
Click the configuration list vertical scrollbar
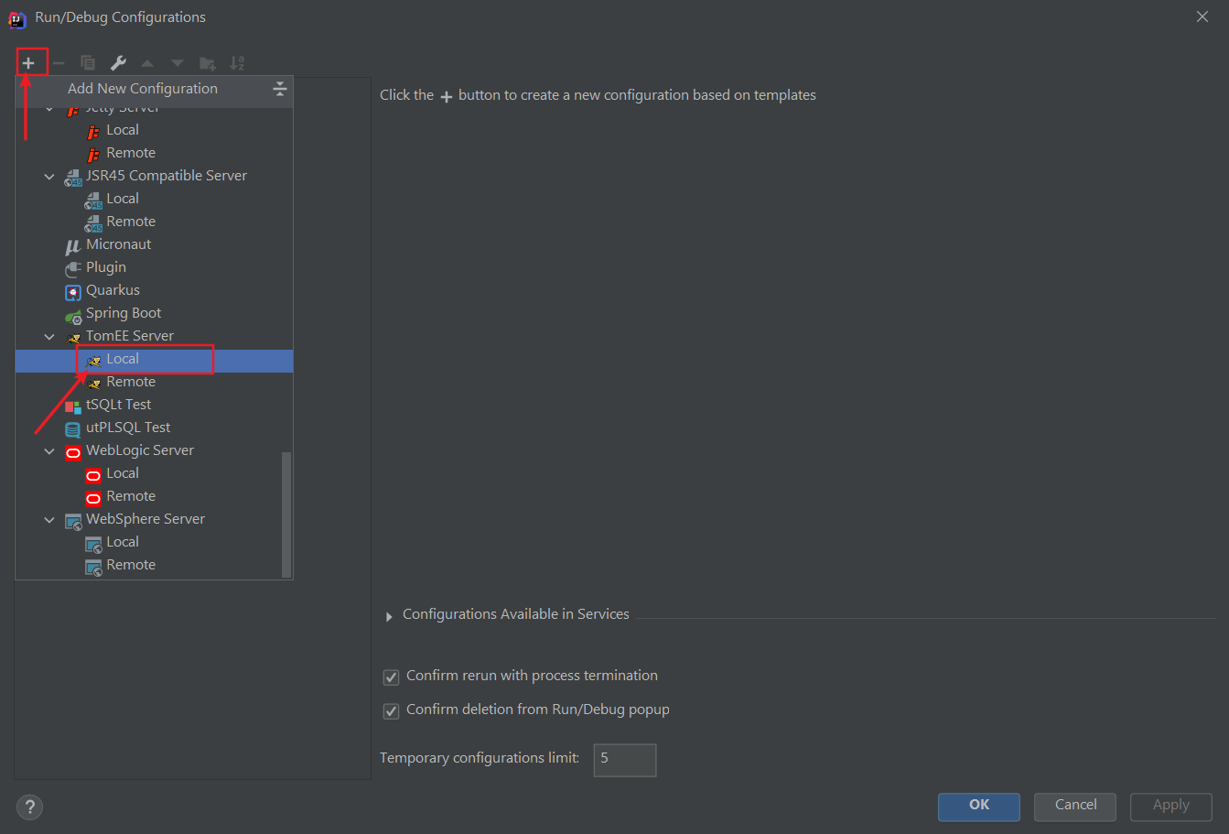click(x=286, y=514)
